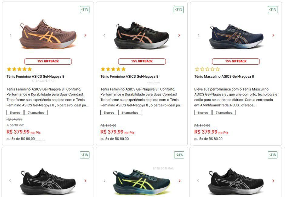Show previous photo of black and rose-gold shoe

point(104,35)
